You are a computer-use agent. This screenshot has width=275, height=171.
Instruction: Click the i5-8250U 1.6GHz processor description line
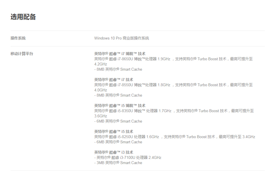pyautogui.click(x=174, y=137)
